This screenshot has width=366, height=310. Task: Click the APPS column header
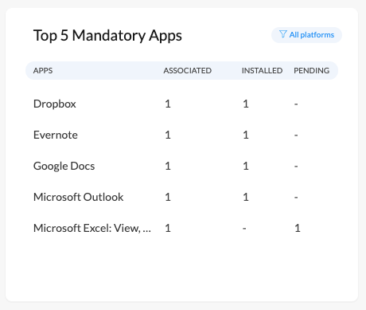[43, 71]
